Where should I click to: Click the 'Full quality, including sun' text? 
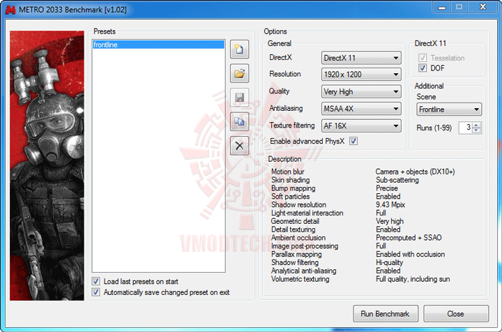pos(413,279)
